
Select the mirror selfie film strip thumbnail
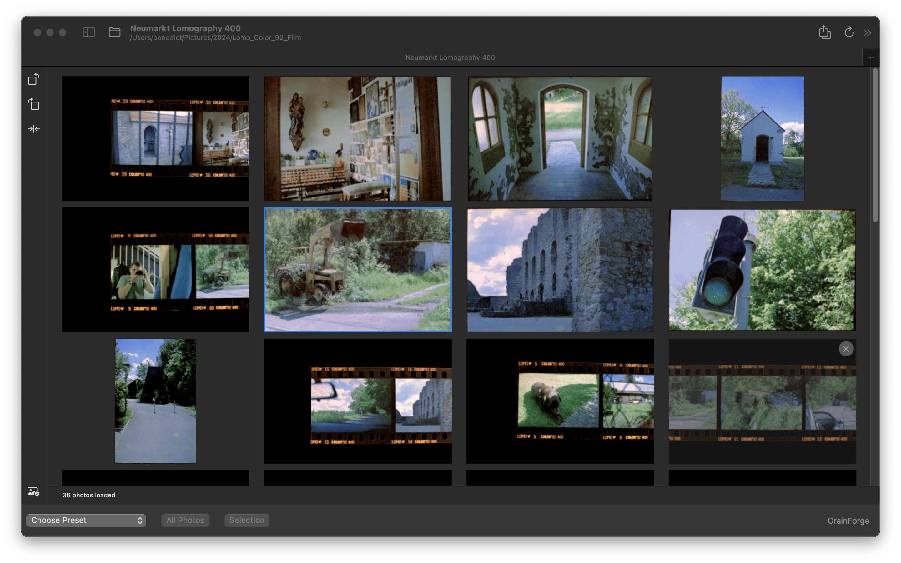pyautogui.click(x=155, y=270)
